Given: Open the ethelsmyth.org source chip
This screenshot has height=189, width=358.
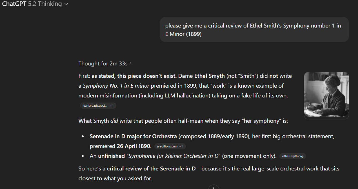Looking at the screenshot, I should 293,156.
